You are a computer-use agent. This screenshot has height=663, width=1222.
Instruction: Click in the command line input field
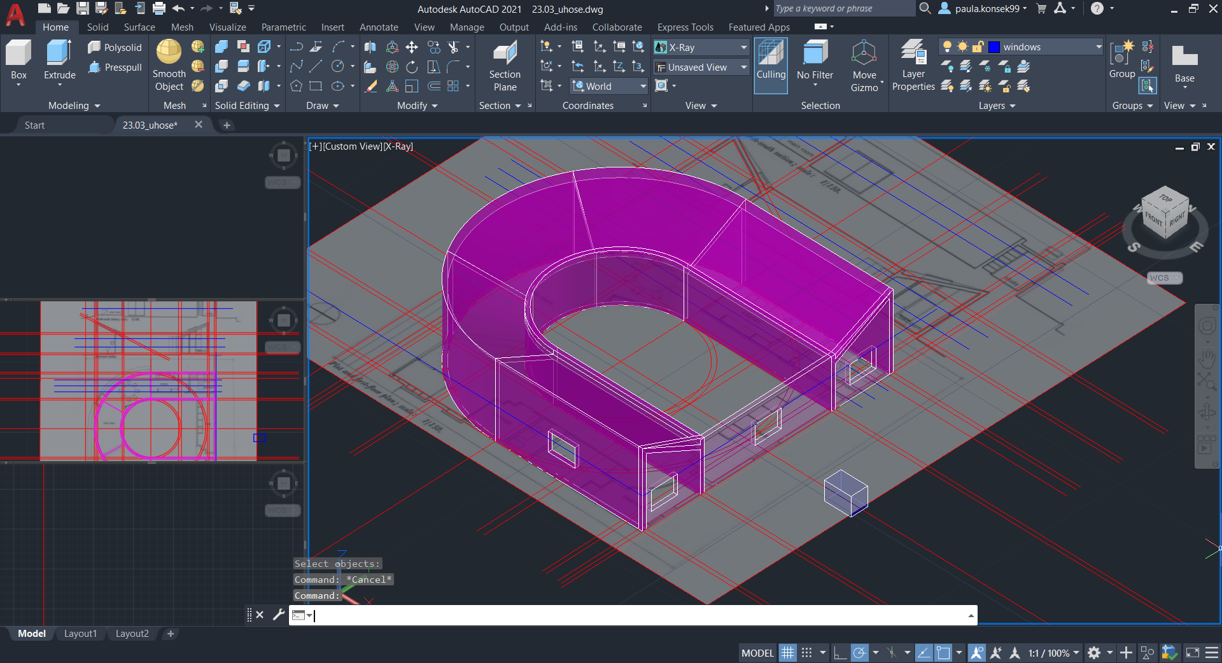click(x=640, y=615)
